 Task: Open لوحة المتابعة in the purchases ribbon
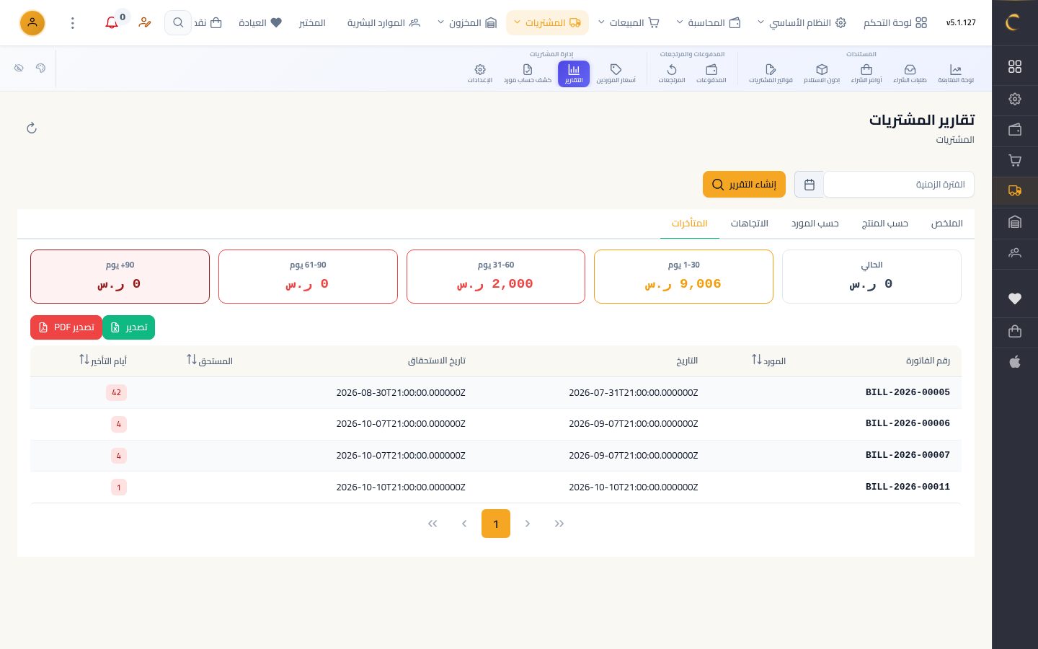956,74
